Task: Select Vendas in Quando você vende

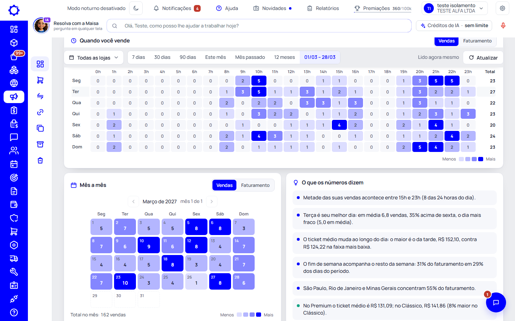Action: point(446,41)
